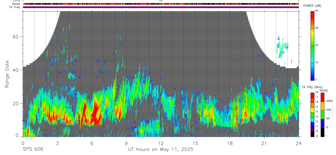The height and width of the screenshot is (155, 336).
Task: Click the UT hours on May 11, 2025 title
Action: pyautogui.click(x=161, y=149)
